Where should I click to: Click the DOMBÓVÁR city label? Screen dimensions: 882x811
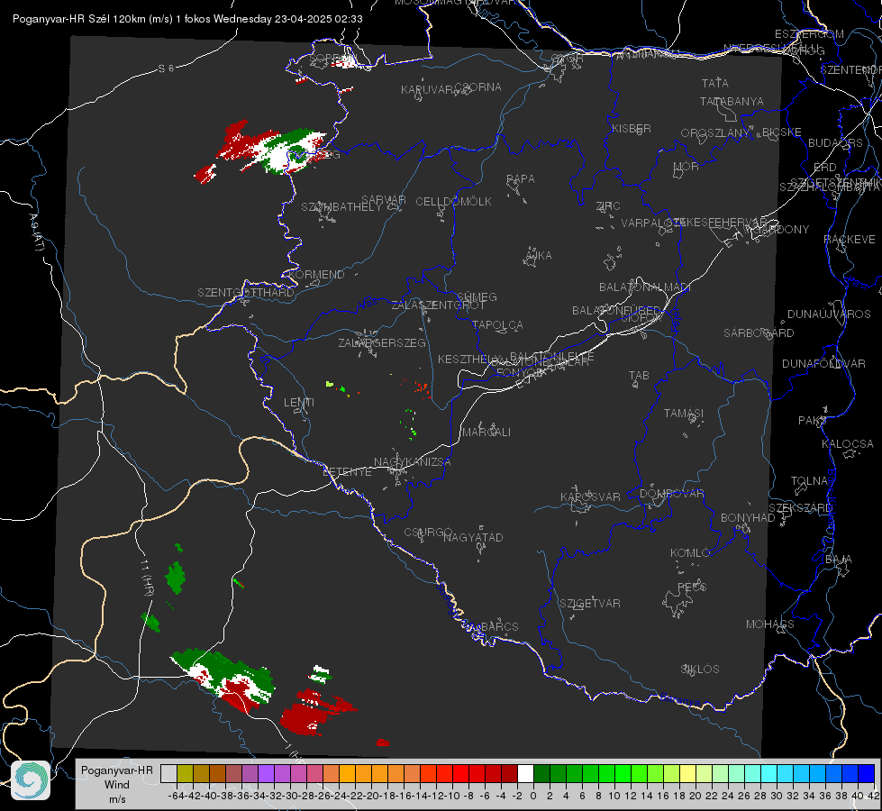coord(671,494)
